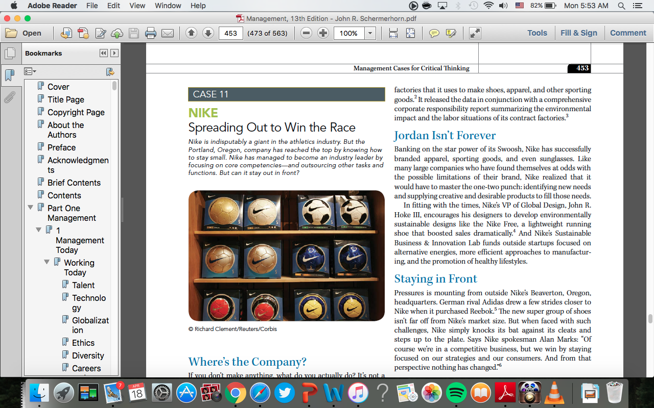Click the fit one full page icon
The image size is (654, 408).
pos(410,33)
